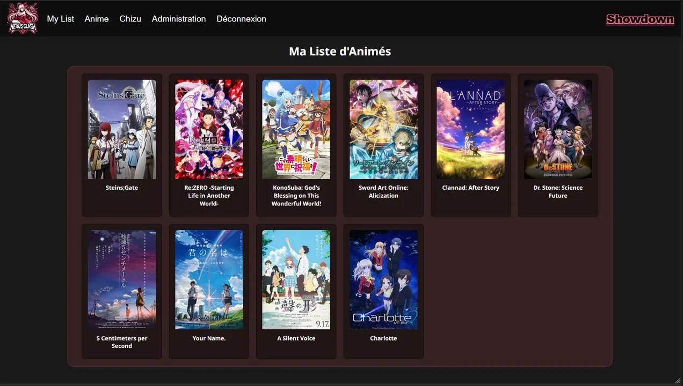Open the Sword Art Online: Alicization poster
This screenshot has width=683, height=386.
[x=383, y=129]
